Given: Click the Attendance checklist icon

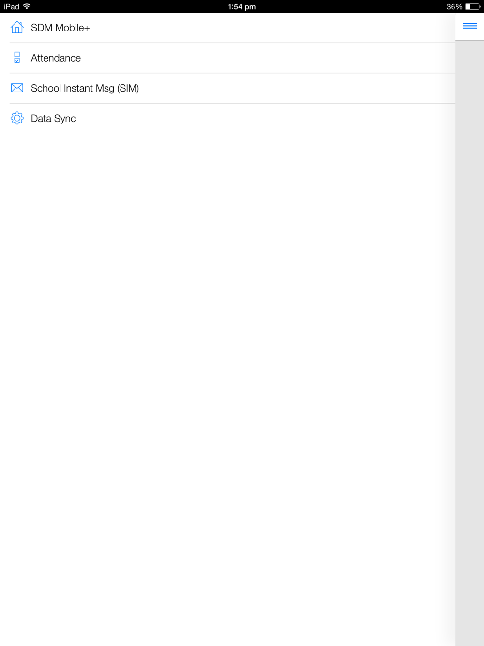Looking at the screenshot, I should click(x=17, y=58).
